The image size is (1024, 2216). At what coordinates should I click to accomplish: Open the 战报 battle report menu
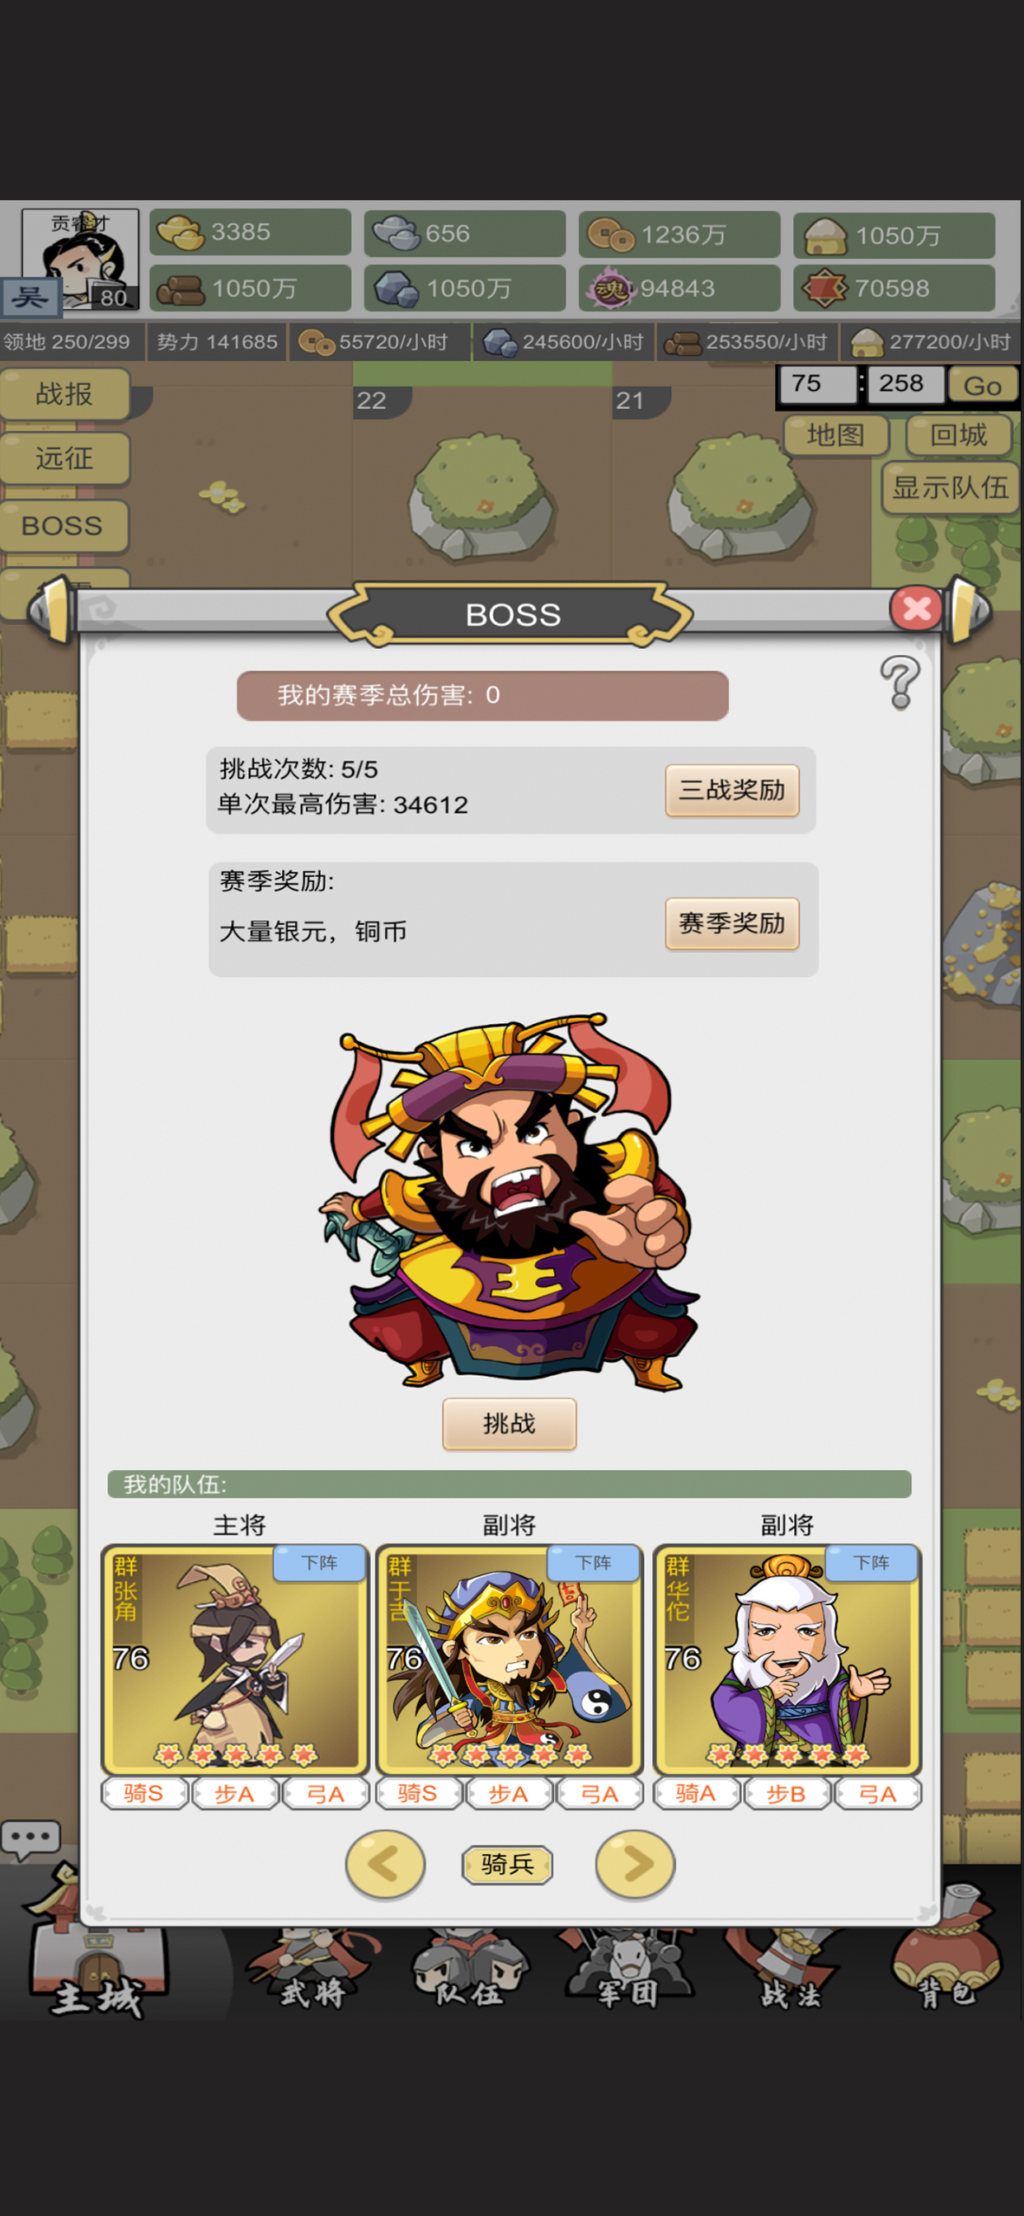coord(64,394)
